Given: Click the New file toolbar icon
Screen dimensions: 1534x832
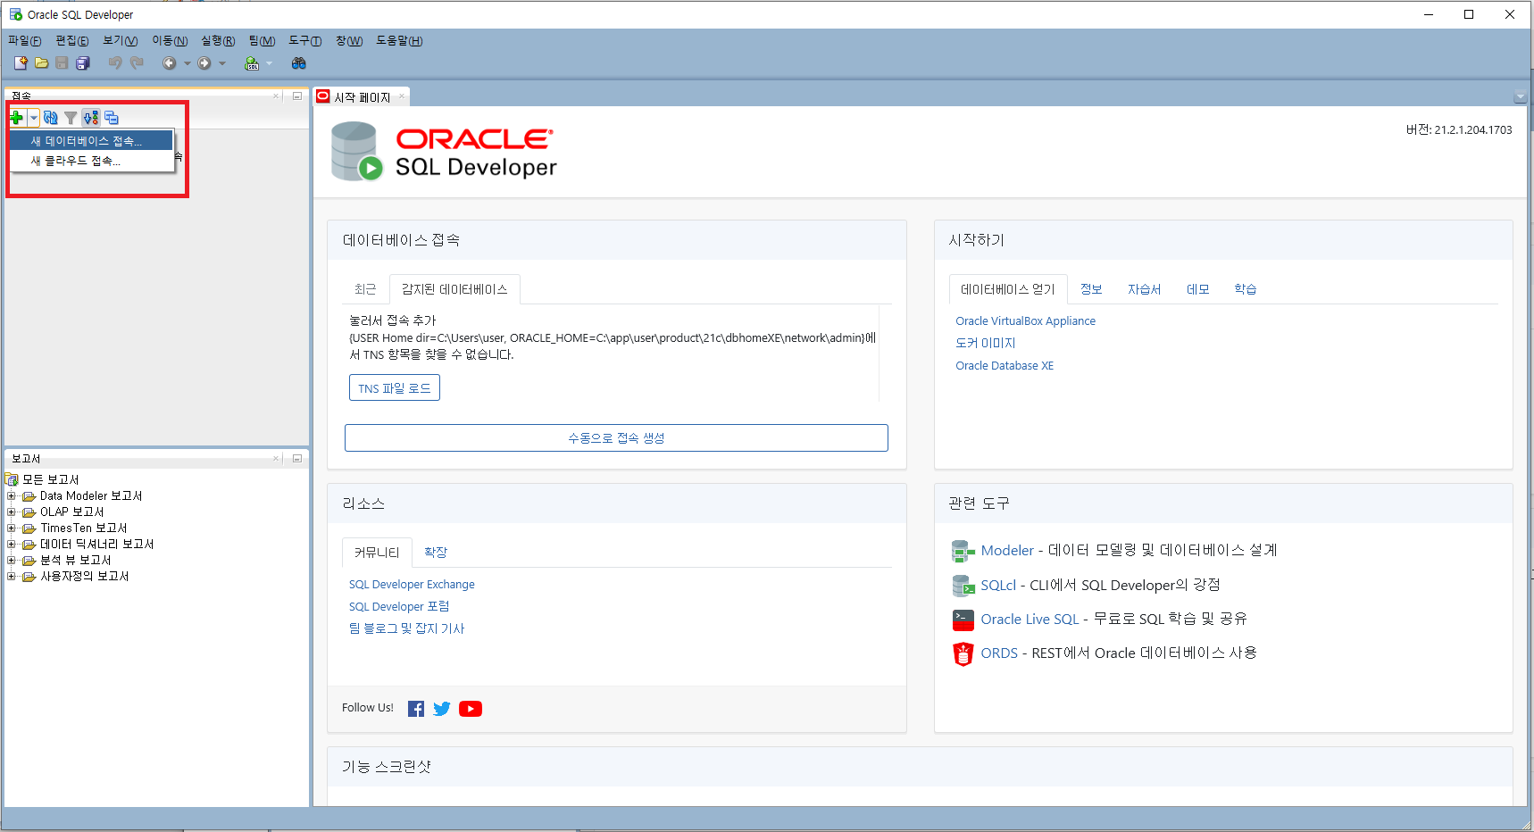Looking at the screenshot, I should point(21,63).
